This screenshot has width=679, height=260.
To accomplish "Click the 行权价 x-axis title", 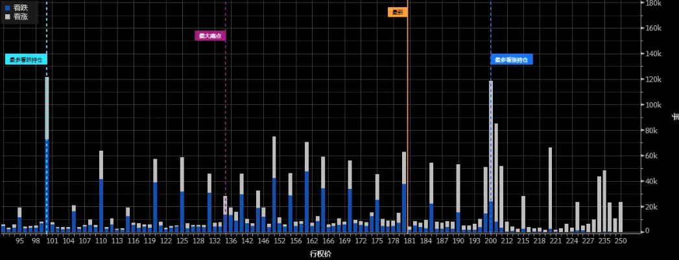I will coord(320,253).
